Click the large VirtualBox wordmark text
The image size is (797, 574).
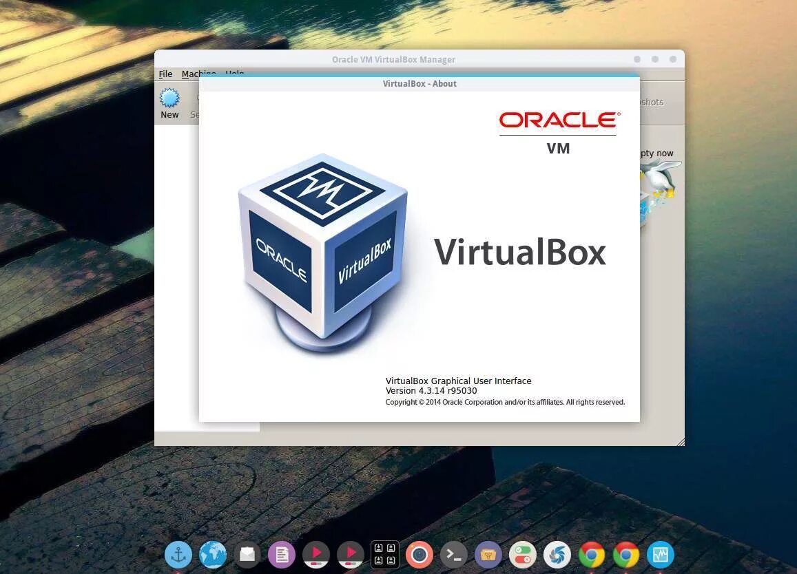(520, 253)
